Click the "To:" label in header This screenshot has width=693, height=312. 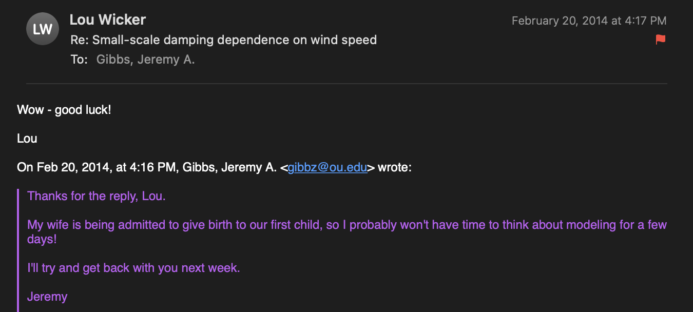(x=79, y=60)
